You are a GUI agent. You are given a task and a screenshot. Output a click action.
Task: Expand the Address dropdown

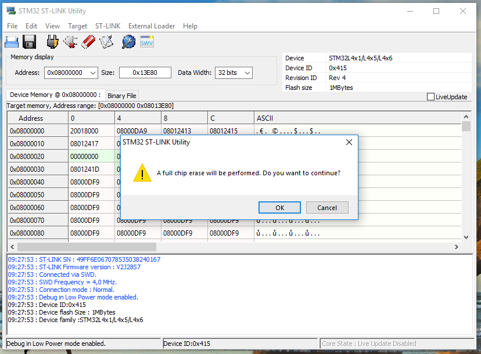(x=92, y=73)
